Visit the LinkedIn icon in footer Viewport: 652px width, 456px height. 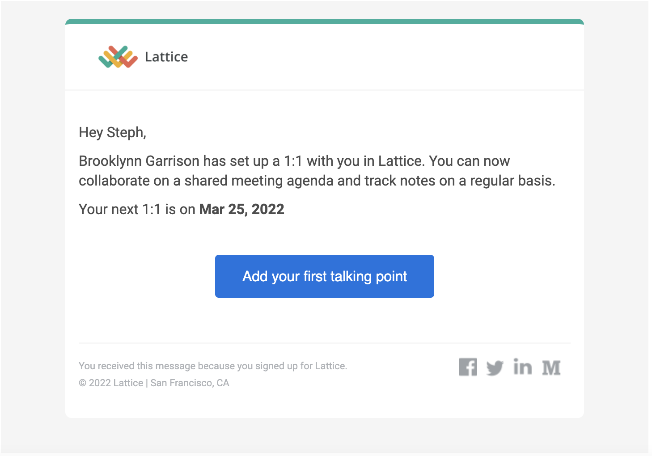click(x=522, y=367)
